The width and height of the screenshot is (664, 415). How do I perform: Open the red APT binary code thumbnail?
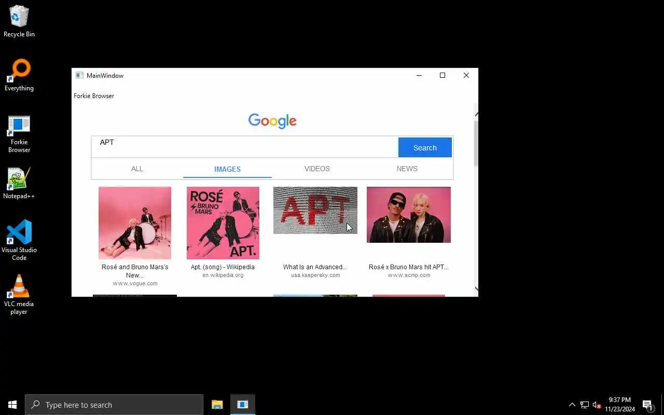click(315, 210)
